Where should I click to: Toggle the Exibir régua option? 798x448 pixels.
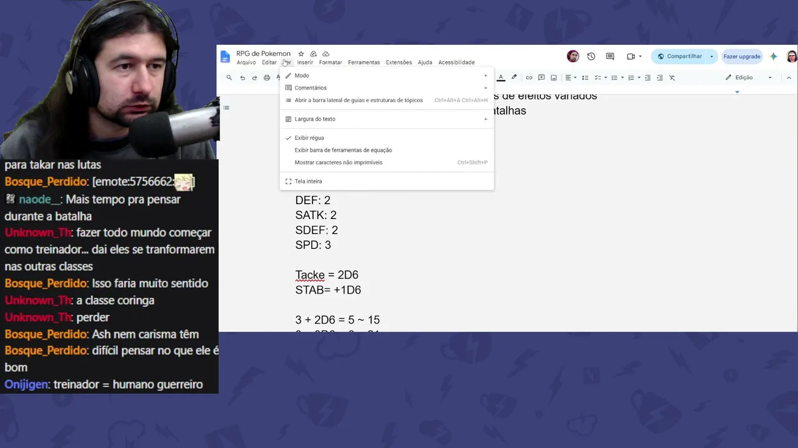coord(387,138)
